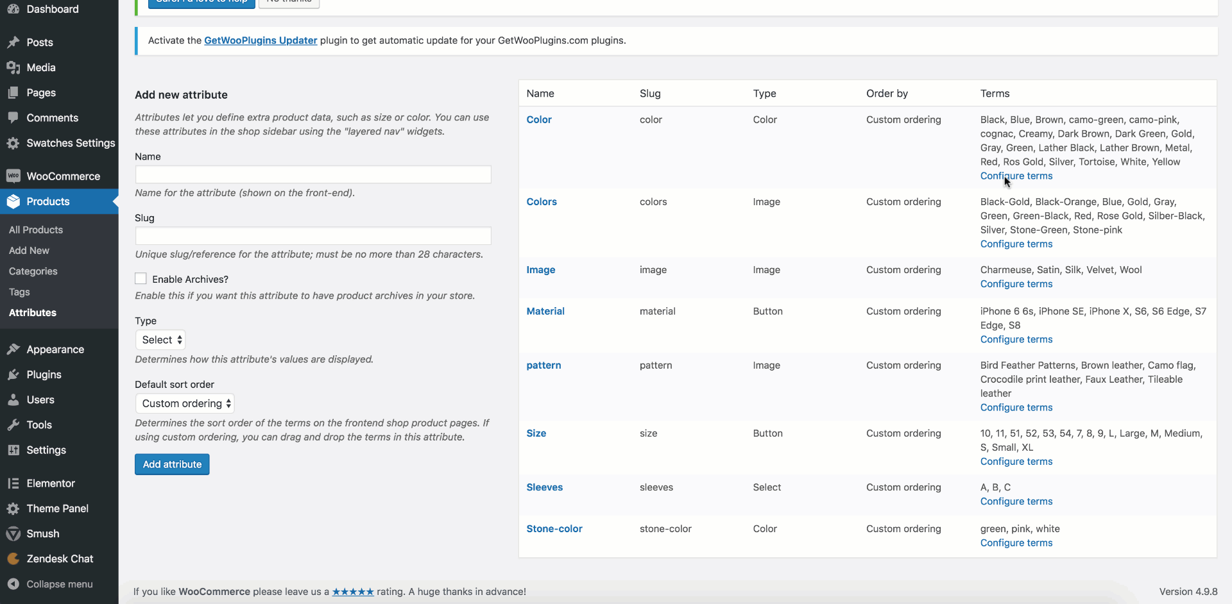This screenshot has width=1232, height=604.
Task: Click the Zendesk Chat icon
Action: click(13, 559)
